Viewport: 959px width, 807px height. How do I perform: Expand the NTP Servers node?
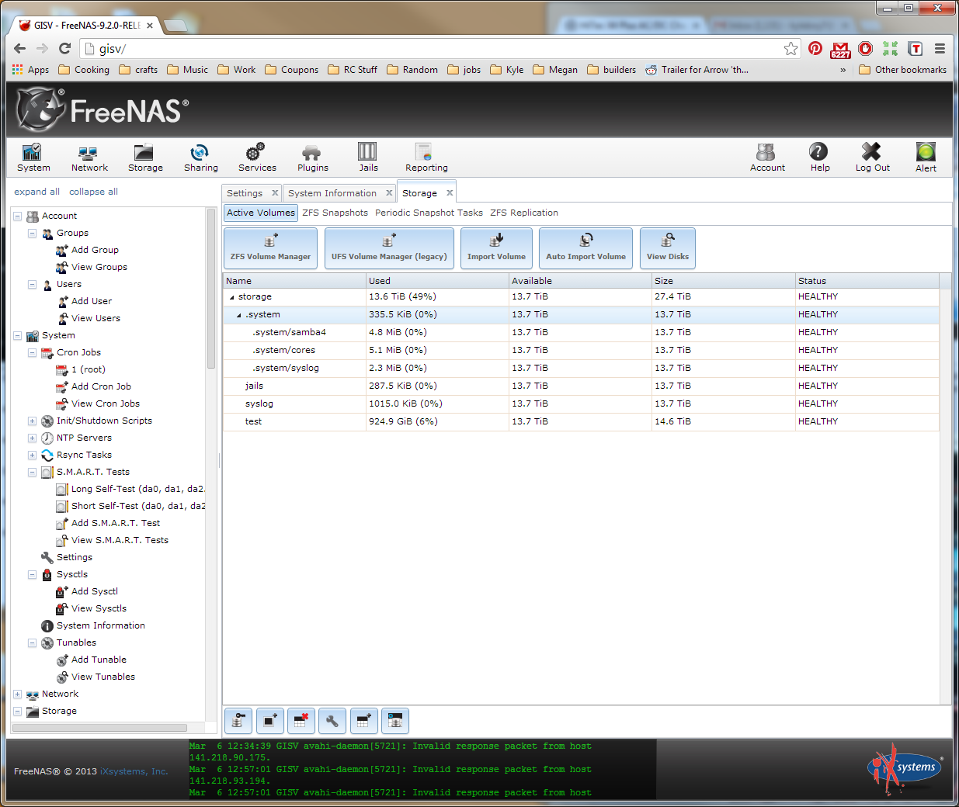pyautogui.click(x=32, y=438)
